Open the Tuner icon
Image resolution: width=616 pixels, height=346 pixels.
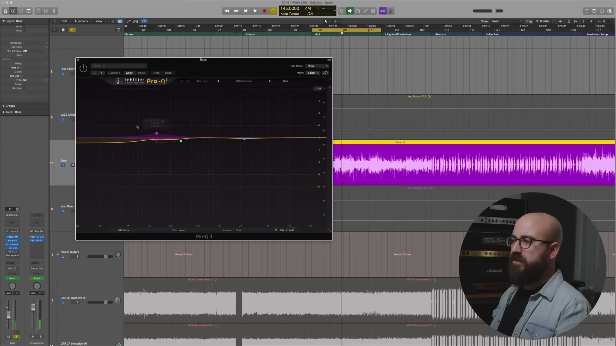point(365,11)
